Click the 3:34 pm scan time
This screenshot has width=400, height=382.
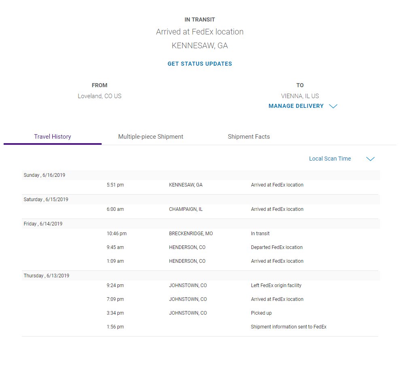point(115,313)
